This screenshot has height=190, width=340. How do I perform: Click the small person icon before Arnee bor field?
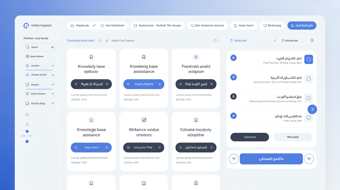point(275,41)
